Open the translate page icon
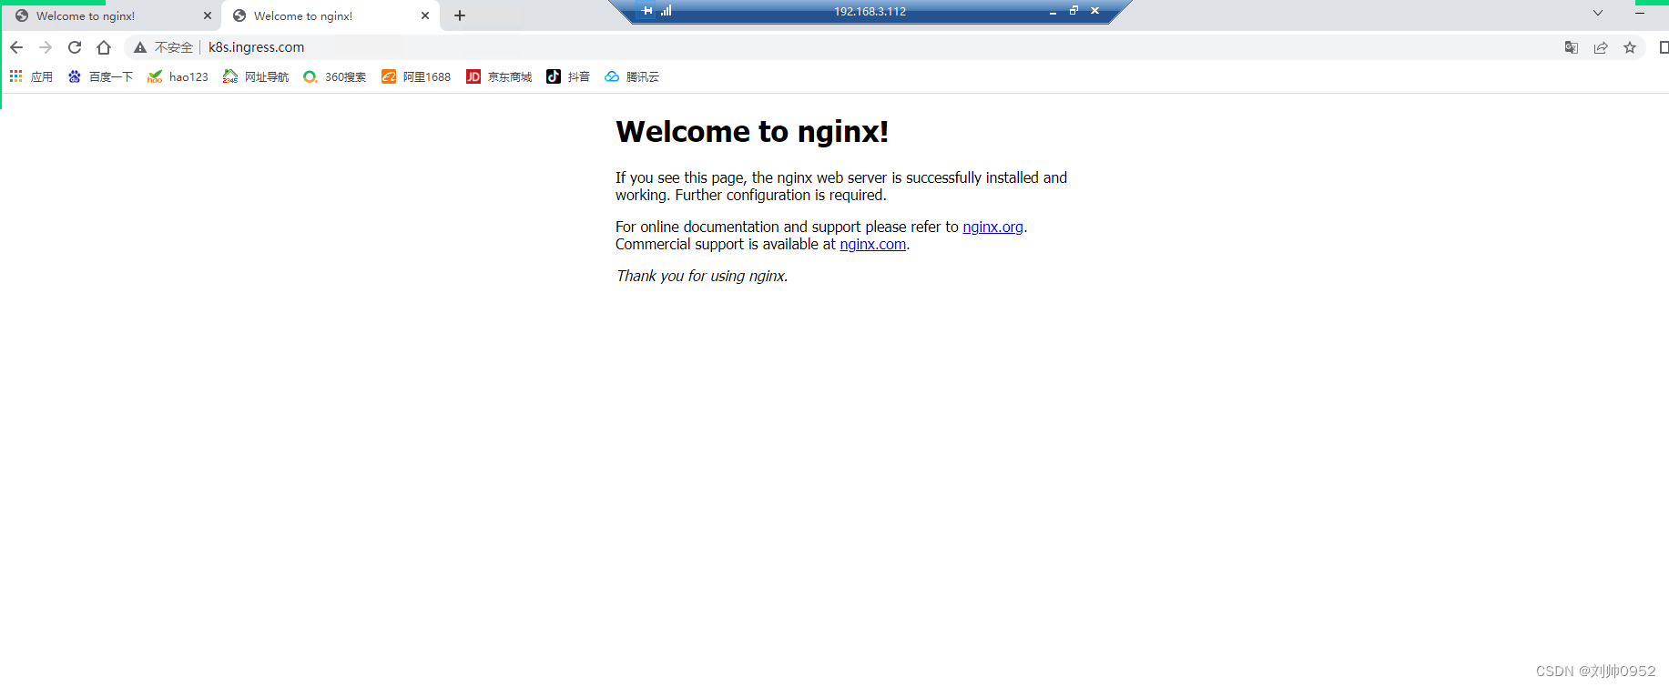 pos(1572,47)
